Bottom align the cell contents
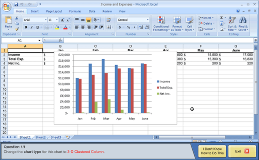 [89, 20]
